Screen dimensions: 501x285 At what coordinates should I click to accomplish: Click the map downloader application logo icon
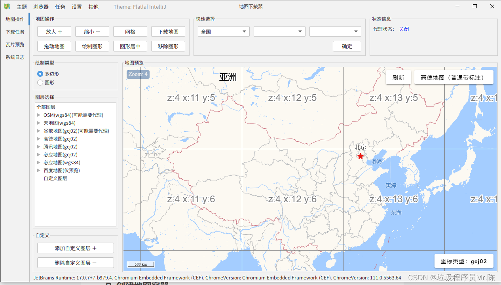coord(6,6)
